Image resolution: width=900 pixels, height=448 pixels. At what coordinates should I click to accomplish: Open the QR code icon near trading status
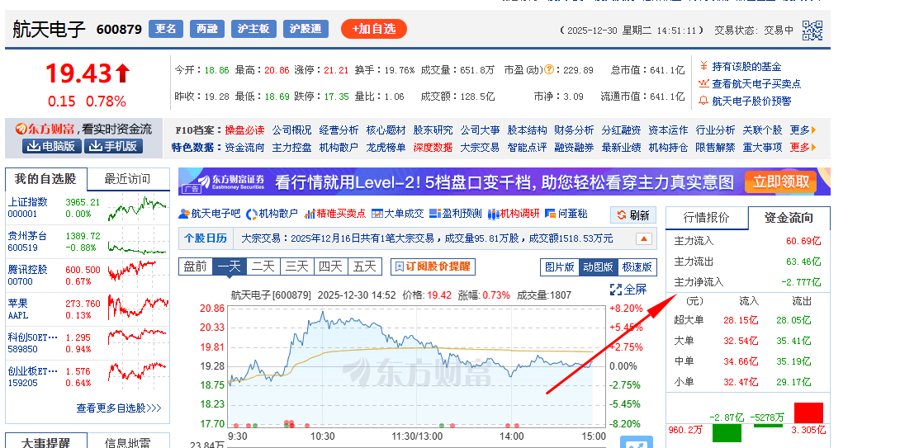pos(812,31)
